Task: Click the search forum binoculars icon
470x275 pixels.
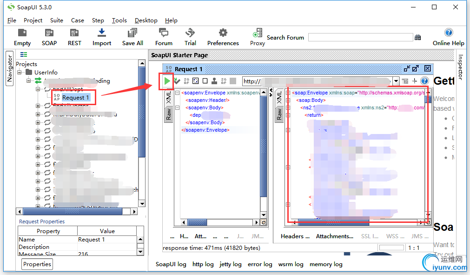Action: click(x=417, y=38)
